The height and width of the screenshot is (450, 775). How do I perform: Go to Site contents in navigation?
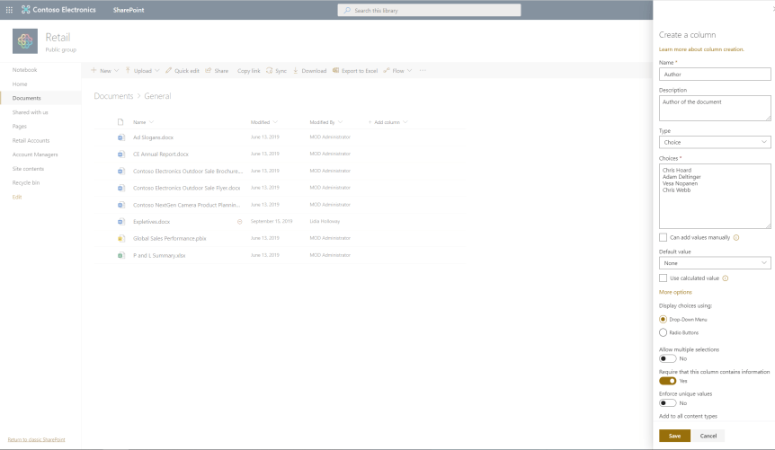tap(28, 168)
